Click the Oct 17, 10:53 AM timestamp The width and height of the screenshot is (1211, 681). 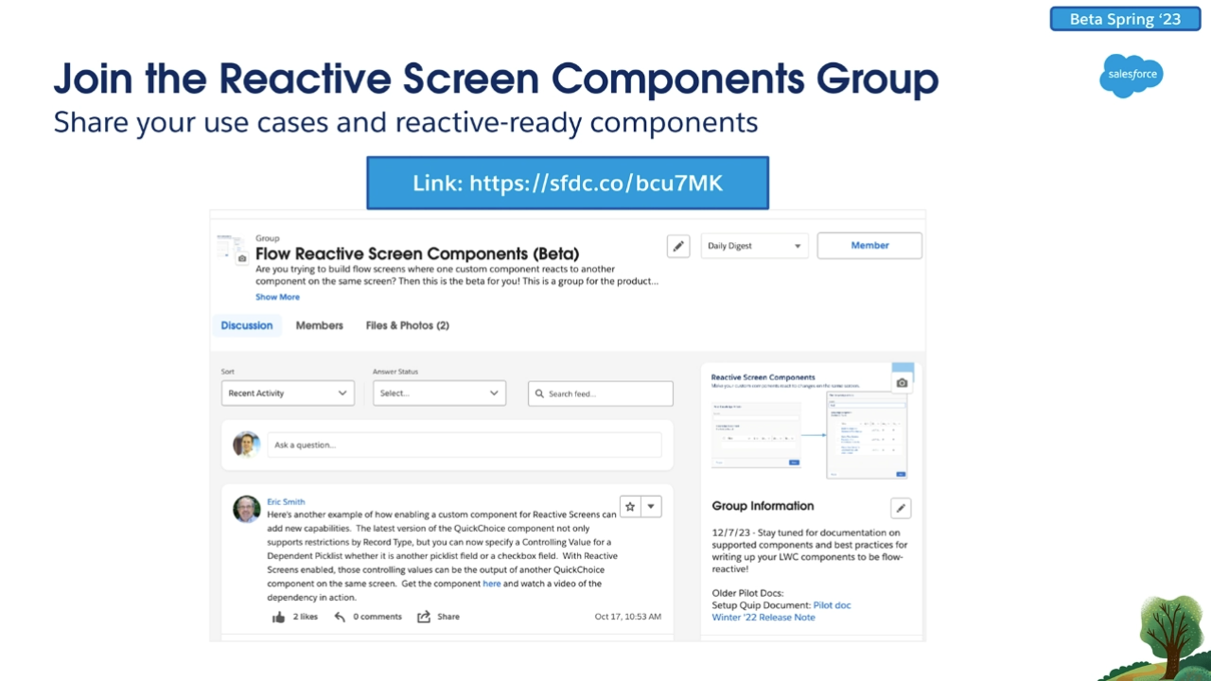pyautogui.click(x=628, y=617)
